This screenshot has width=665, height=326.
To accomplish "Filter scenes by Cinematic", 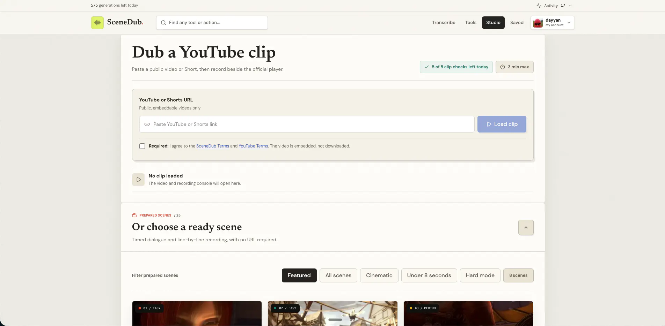I will point(379,275).
